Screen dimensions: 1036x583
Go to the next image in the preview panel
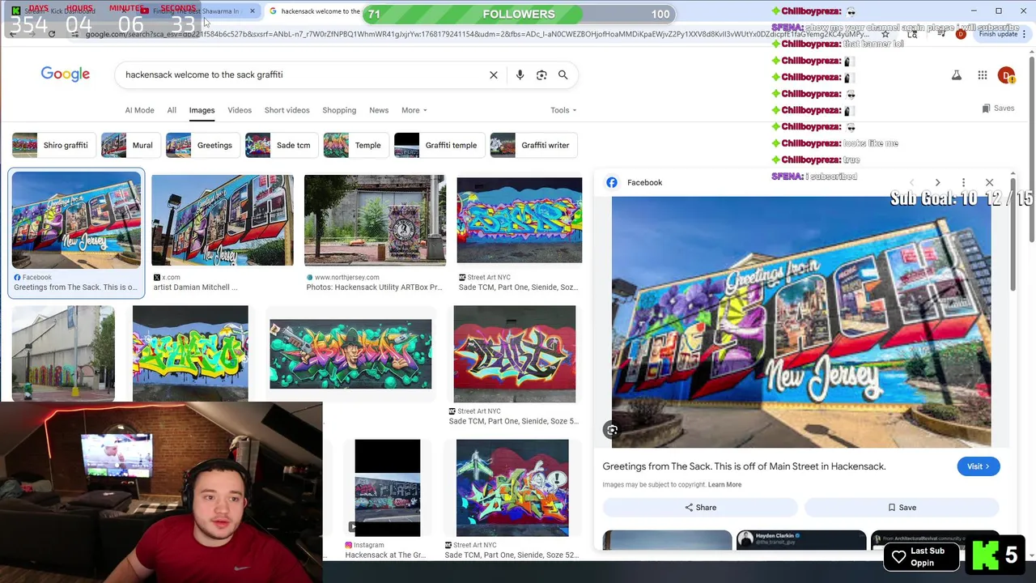pyautogui.click(x=937, y=182)
